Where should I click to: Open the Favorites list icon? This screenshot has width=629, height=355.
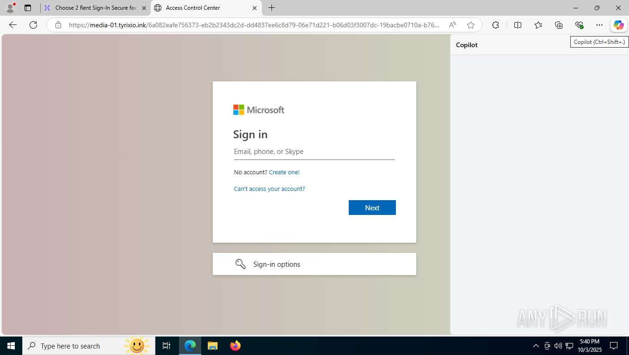click(x=538, y=25)
